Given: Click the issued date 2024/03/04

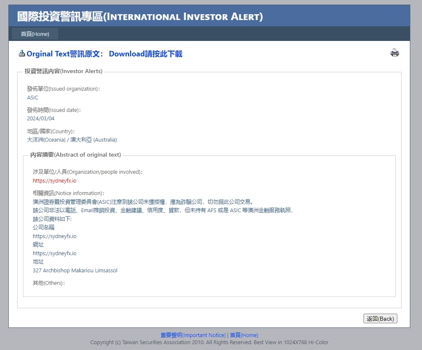Looking at the screenshot, I should (41, 119).
